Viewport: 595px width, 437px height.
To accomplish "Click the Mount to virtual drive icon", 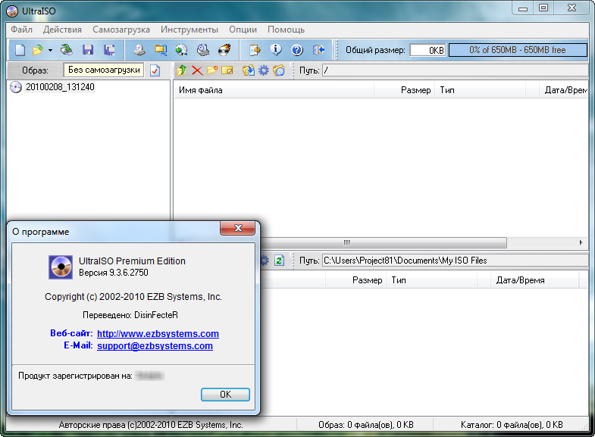I will 203,50.
